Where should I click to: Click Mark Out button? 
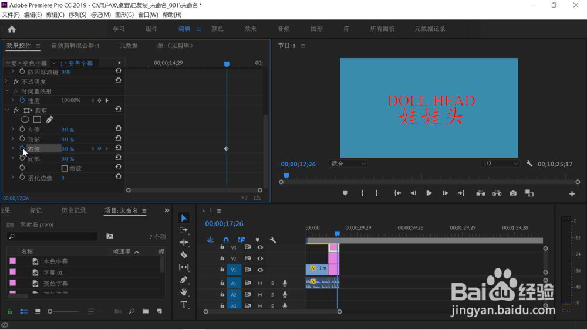click(x=377, y=193)
